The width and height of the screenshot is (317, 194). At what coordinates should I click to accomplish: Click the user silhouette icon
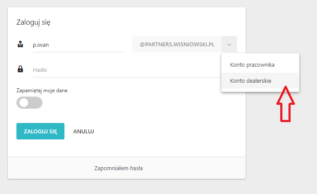tap(20, 44)
